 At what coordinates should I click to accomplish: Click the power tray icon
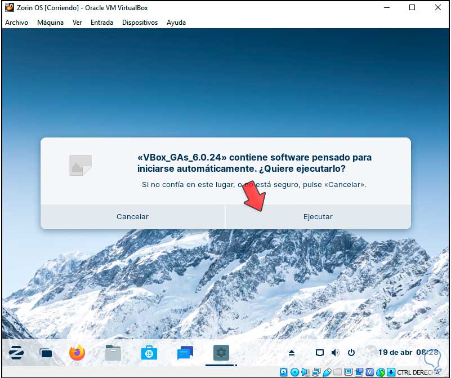pyautogui.click(x=351, y=353)
